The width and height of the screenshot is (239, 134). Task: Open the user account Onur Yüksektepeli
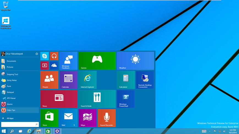(x=12, y=54)
